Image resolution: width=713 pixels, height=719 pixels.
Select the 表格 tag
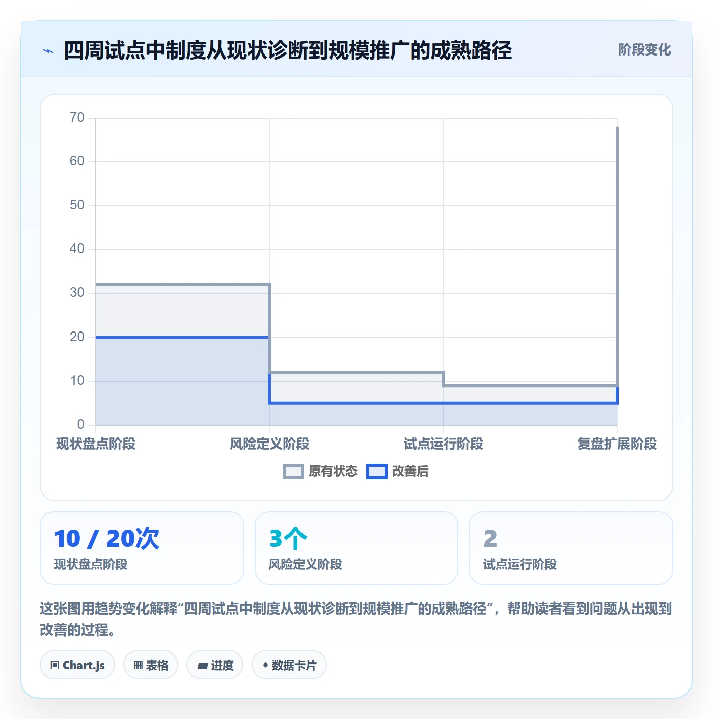coord(151,665)
